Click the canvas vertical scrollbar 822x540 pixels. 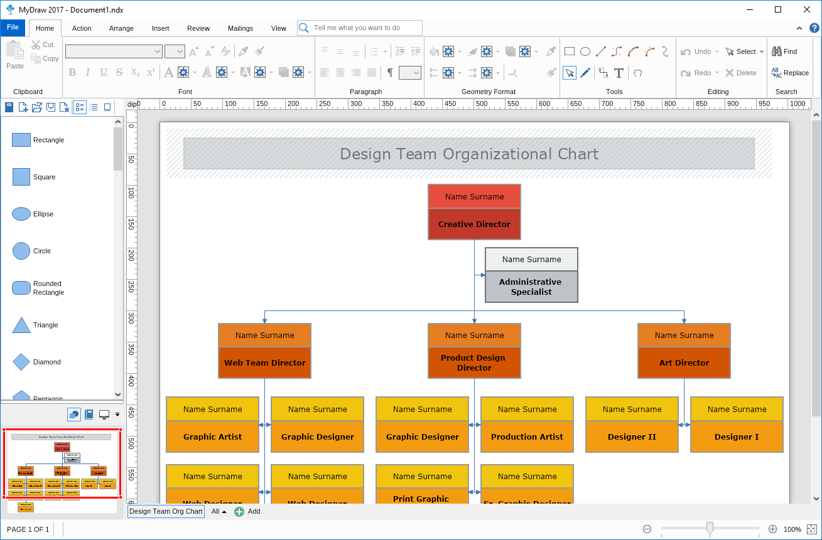816,307
